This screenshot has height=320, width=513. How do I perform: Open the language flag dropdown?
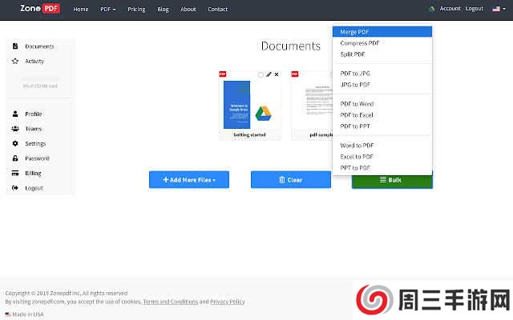coord(499,9)
